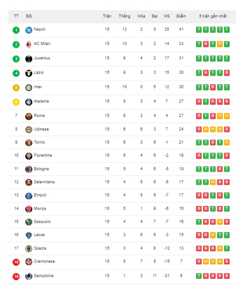The height and width of the screenshot is (292, 239).
Task: Select the Roma club crest icon
Action: (28, 117)
